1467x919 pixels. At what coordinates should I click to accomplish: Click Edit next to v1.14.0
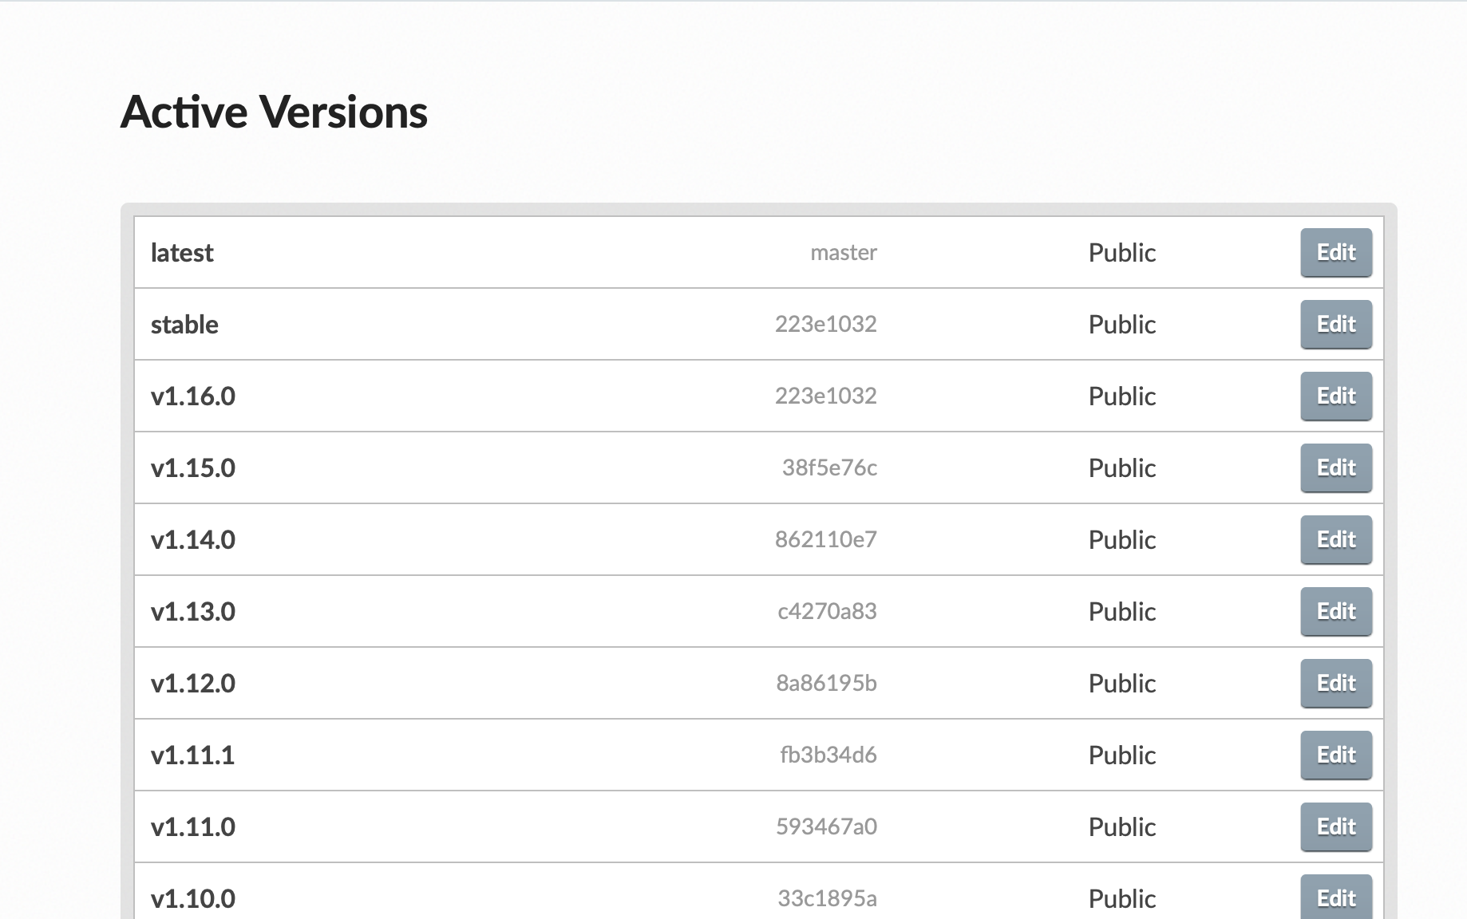[x=1335, y=540]
